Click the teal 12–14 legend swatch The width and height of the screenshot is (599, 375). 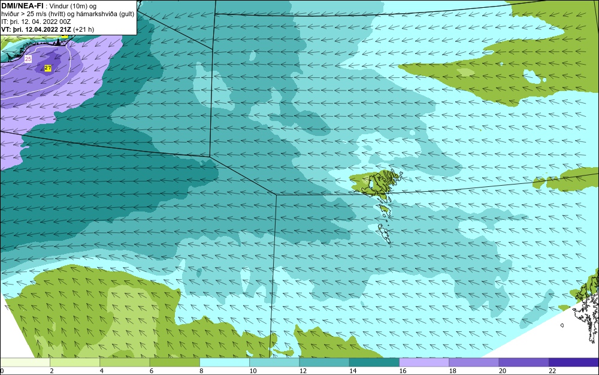pos(324,362)
